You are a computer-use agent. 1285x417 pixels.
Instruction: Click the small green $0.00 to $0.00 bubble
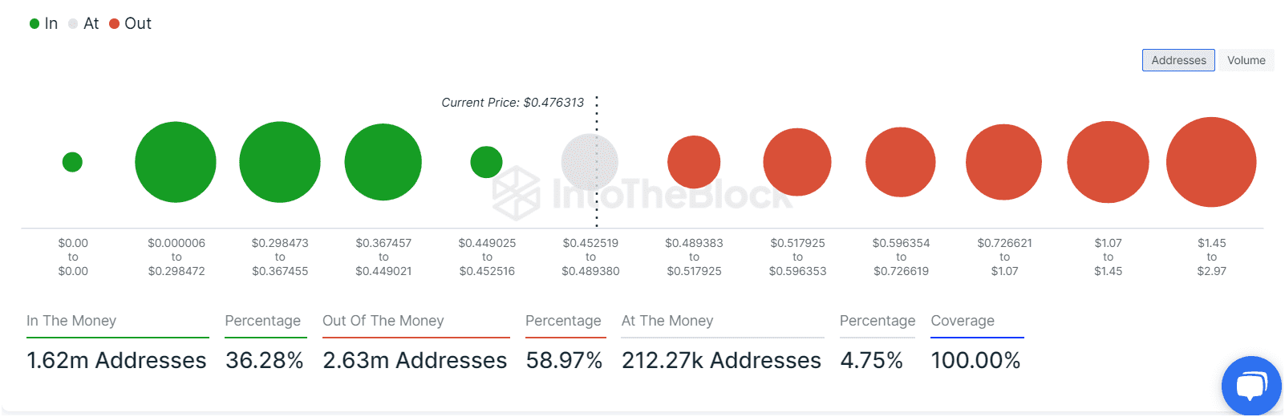(72, 162)
